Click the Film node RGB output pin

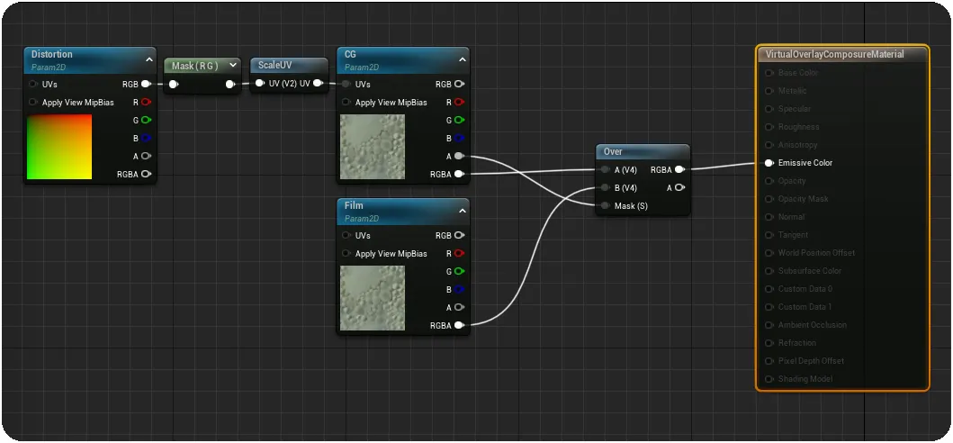click(460, 235)
